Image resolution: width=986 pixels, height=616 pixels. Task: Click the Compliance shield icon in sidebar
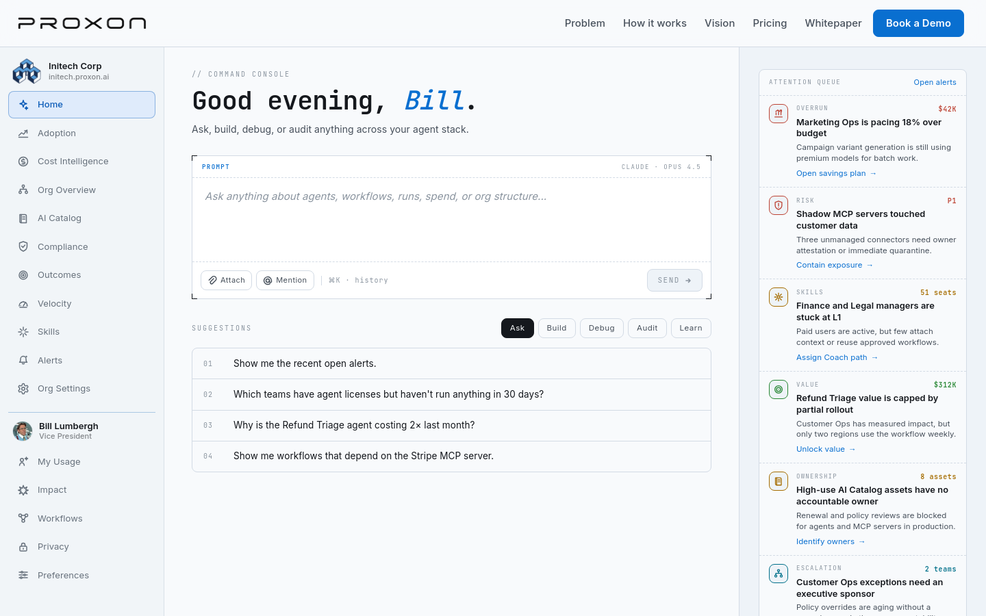[23, 246]
